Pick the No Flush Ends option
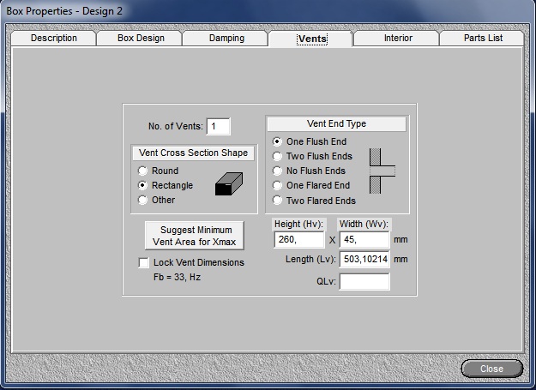The width and height of the screenshot is (536, 390). (x=277, y=171)
